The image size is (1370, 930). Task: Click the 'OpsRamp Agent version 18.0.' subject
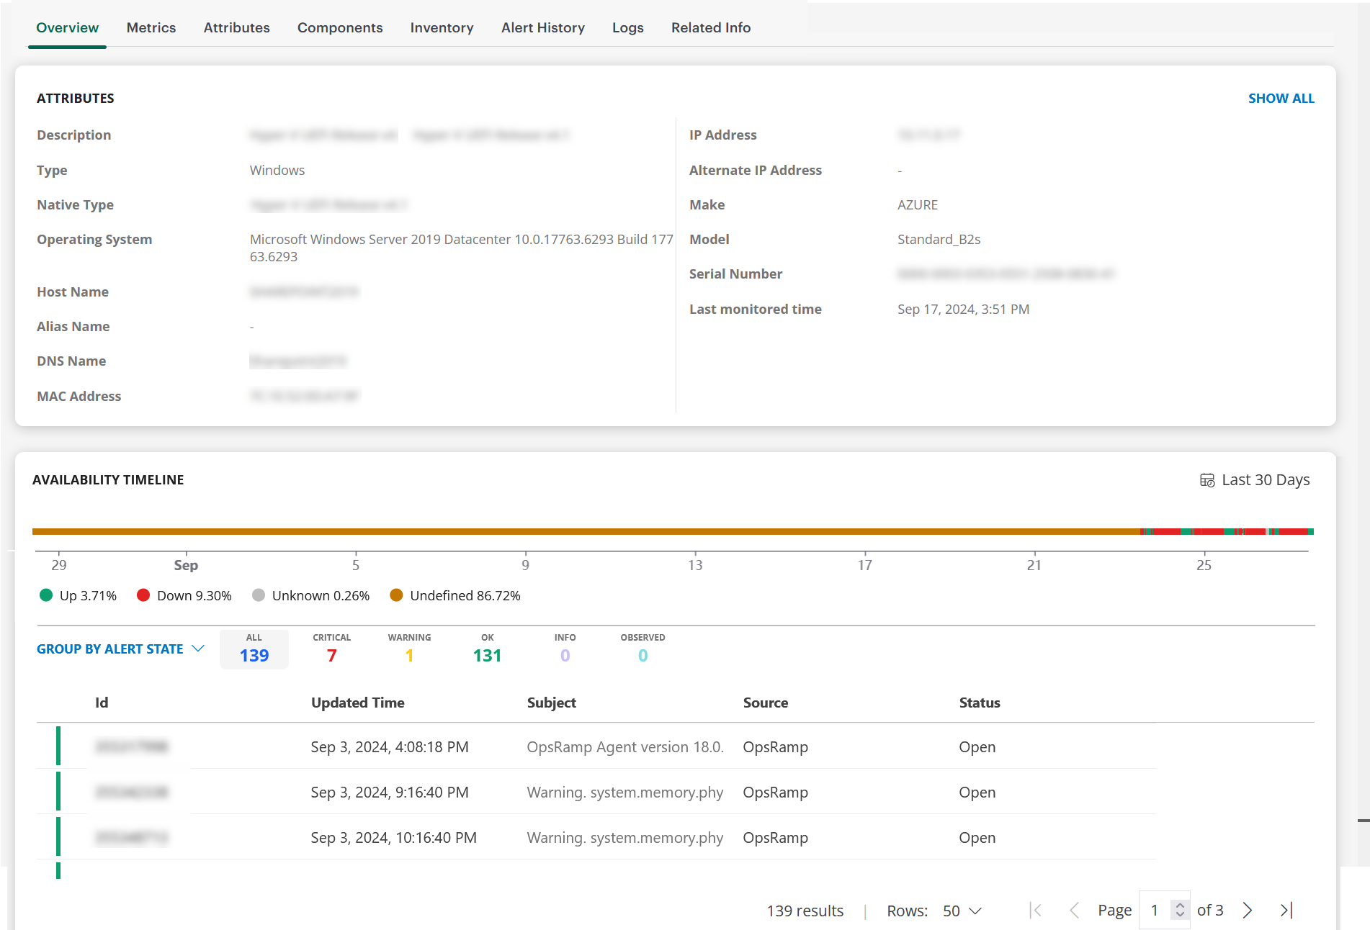coord(625,747)
